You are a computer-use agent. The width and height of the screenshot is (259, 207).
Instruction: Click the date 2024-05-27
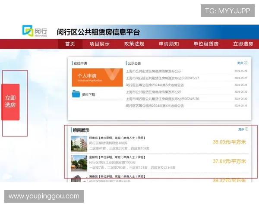[x=241, y=78]
